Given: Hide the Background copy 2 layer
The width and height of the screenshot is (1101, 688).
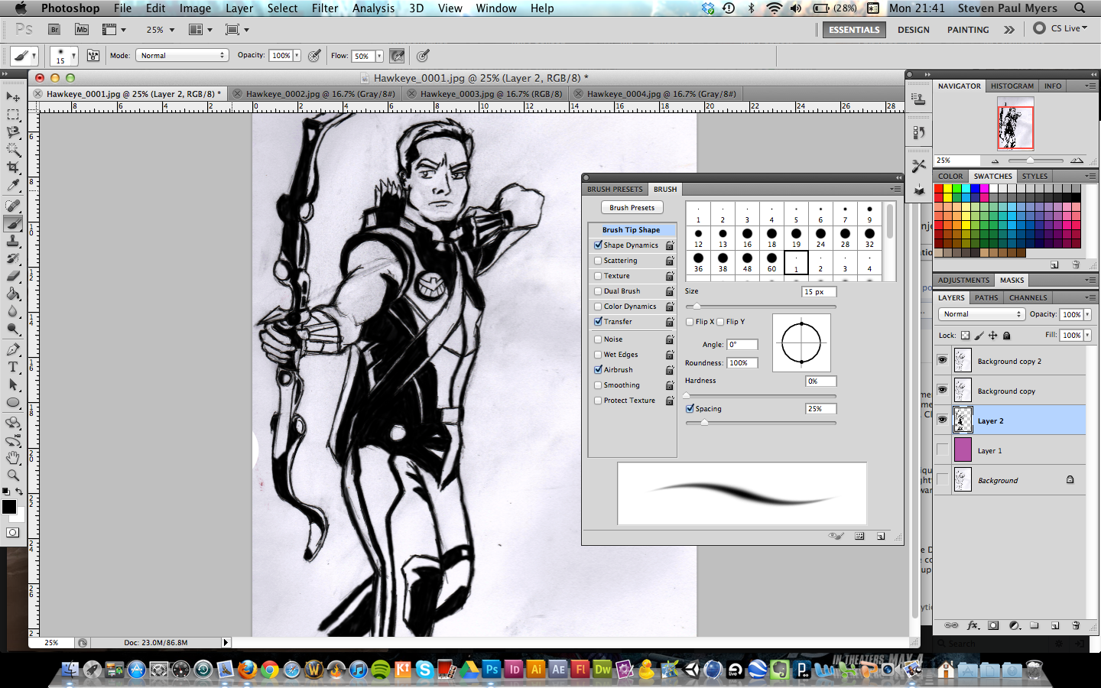Looking at the screenshot, I should pos(942,360).
